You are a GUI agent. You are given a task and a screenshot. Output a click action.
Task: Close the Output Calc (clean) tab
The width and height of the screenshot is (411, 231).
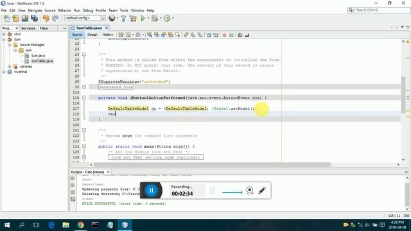[x=109, y=172]
